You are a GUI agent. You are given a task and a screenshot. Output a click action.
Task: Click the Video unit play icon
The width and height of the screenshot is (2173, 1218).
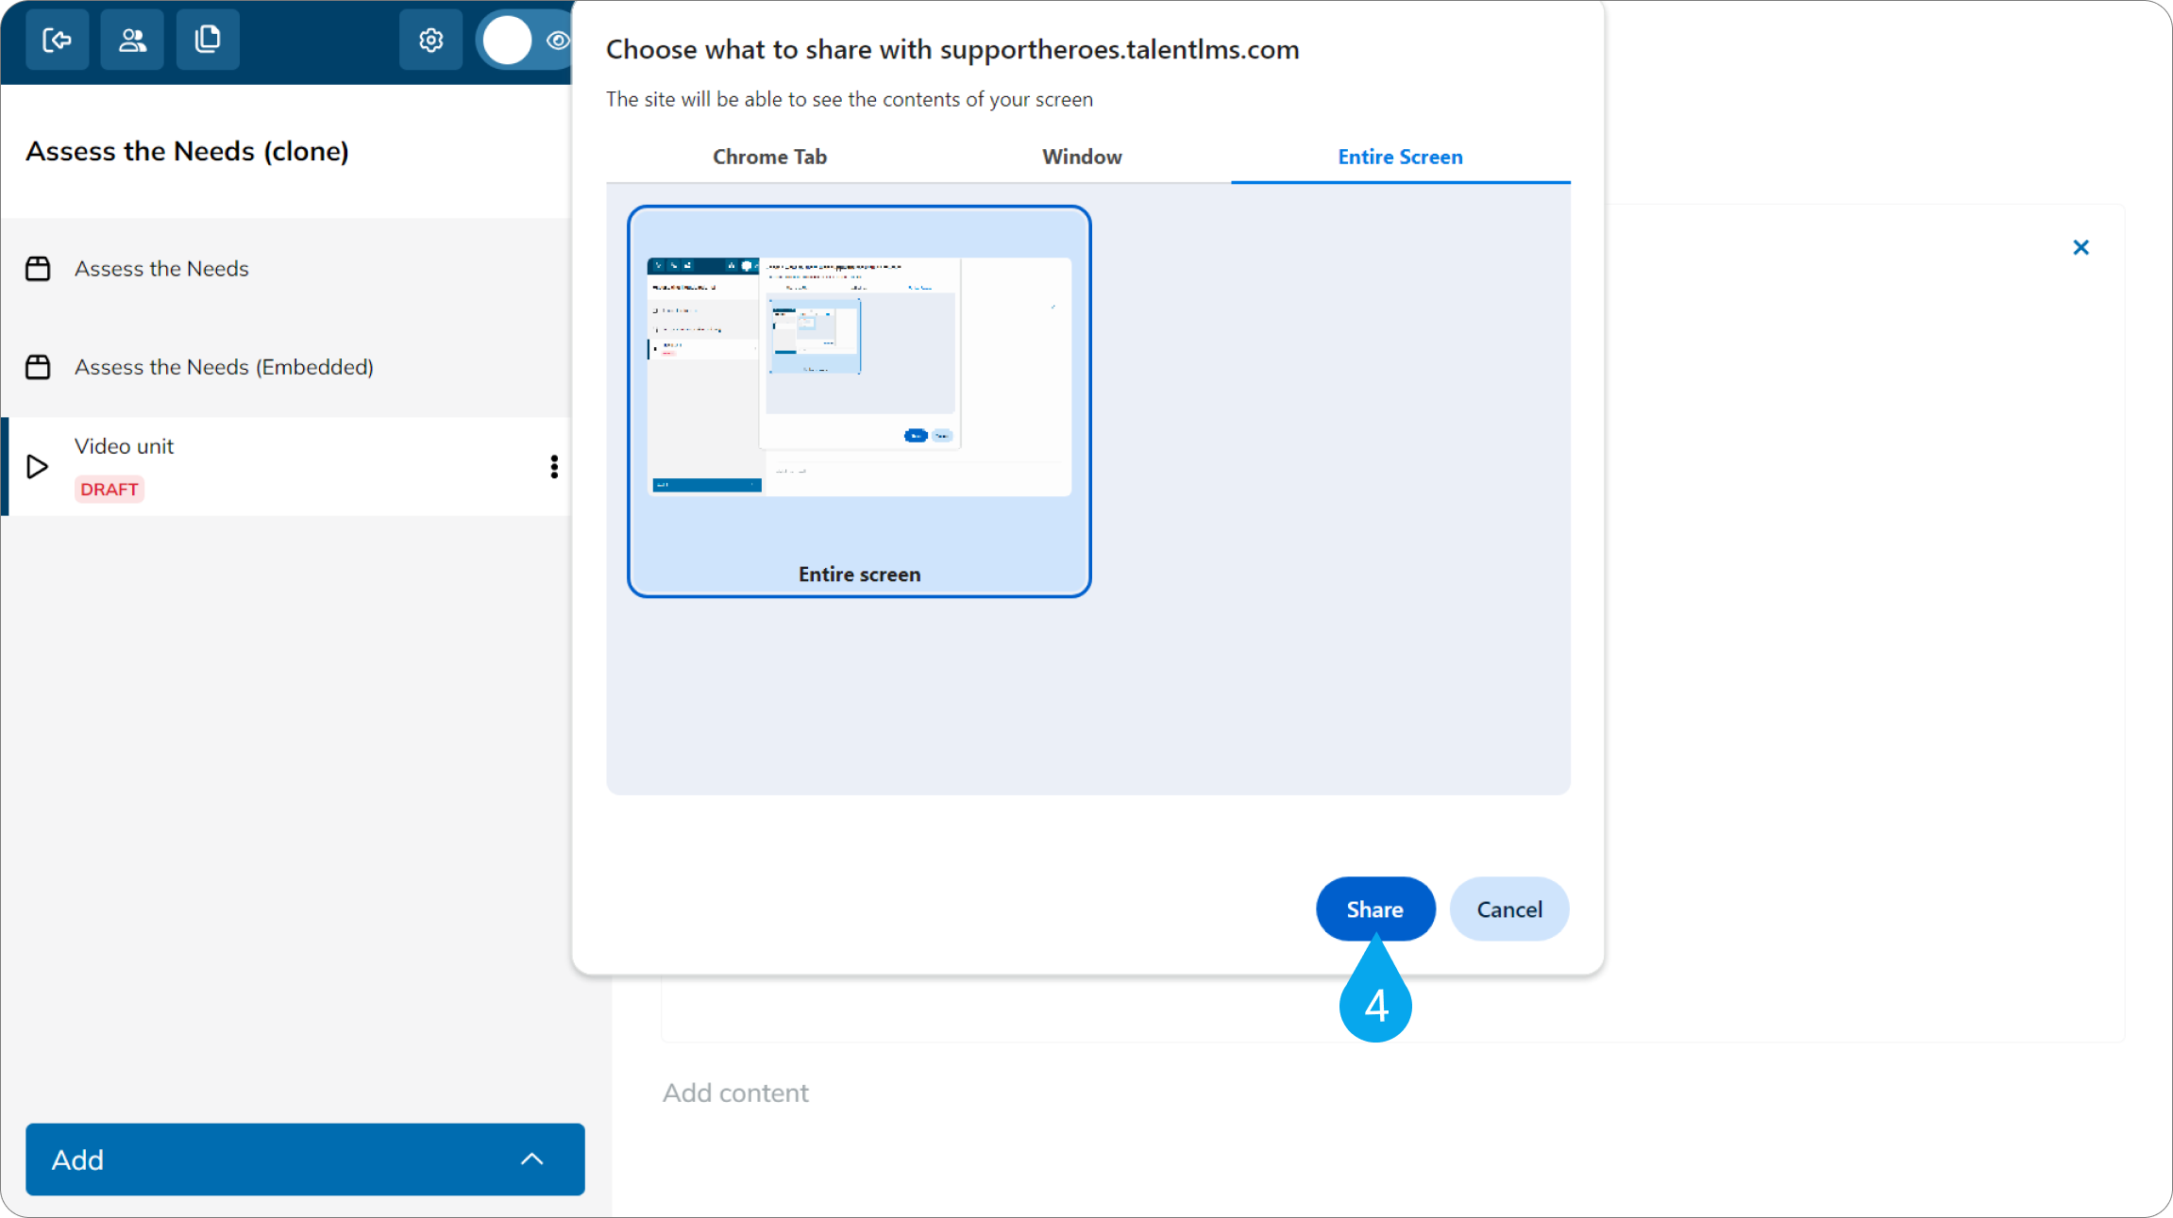pos(37,466)
